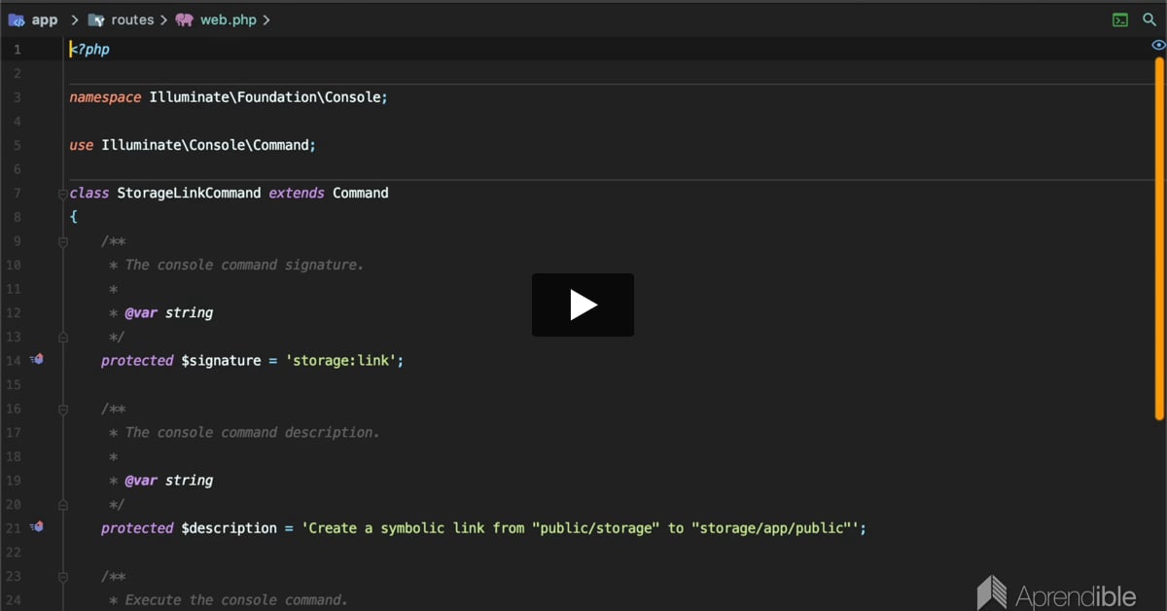Click the app folder icon in breadcrumbs
The height and width of the screenshot is (611, 1167).
(17, 19)
